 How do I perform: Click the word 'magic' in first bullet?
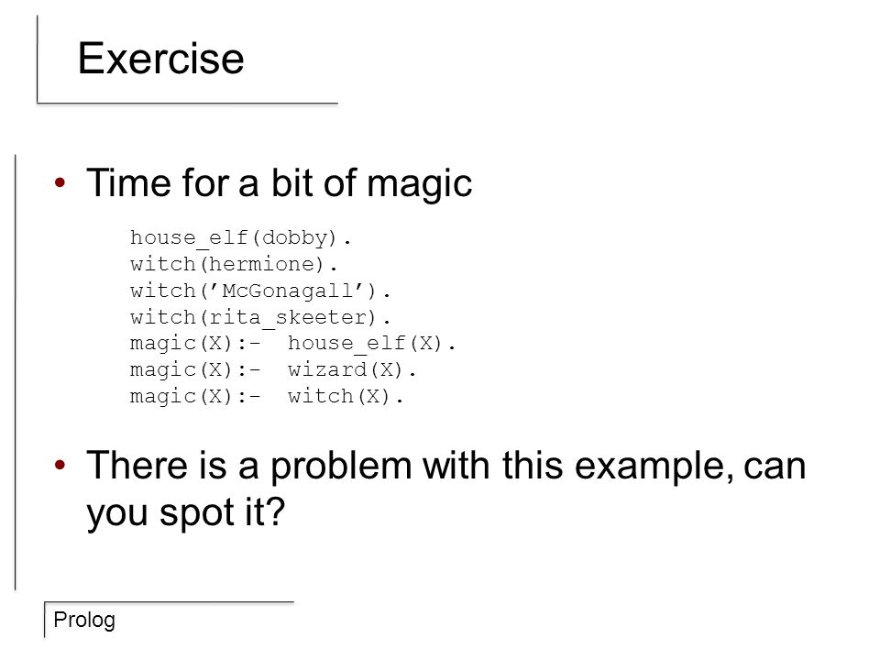click(x=419, y=185)
